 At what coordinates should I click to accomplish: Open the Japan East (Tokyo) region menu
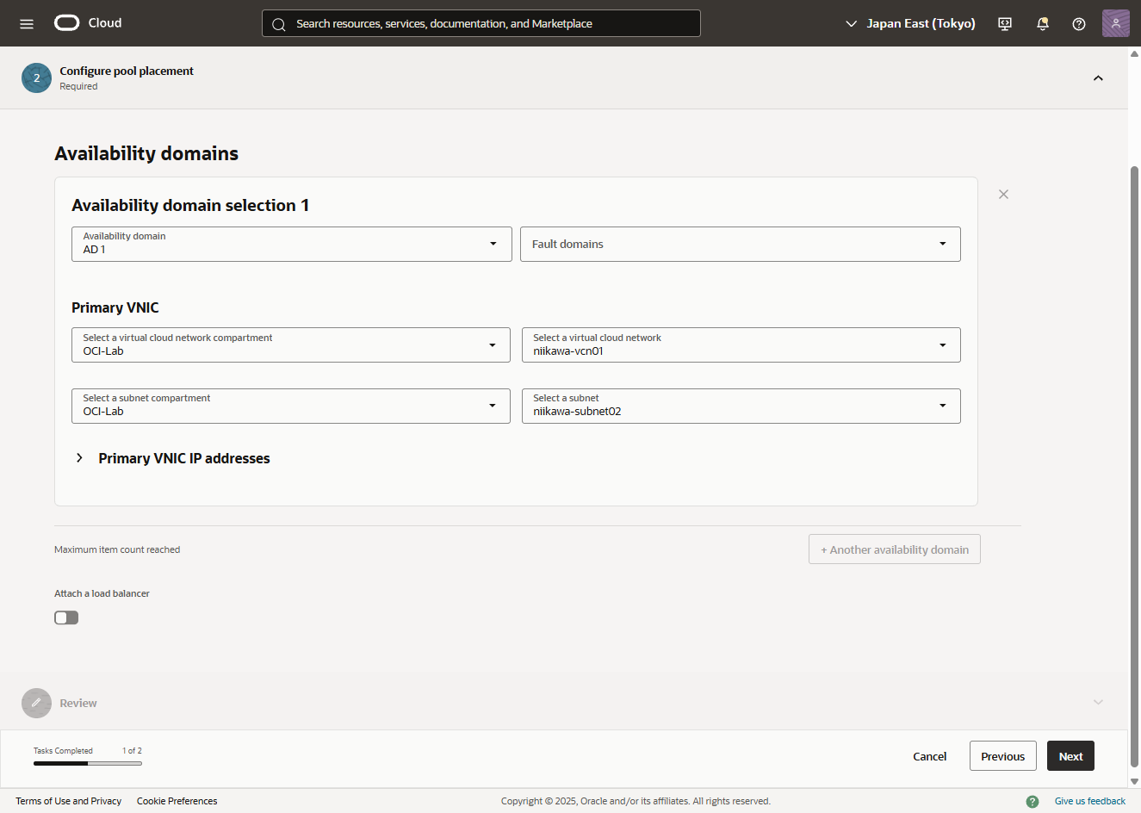910,23
